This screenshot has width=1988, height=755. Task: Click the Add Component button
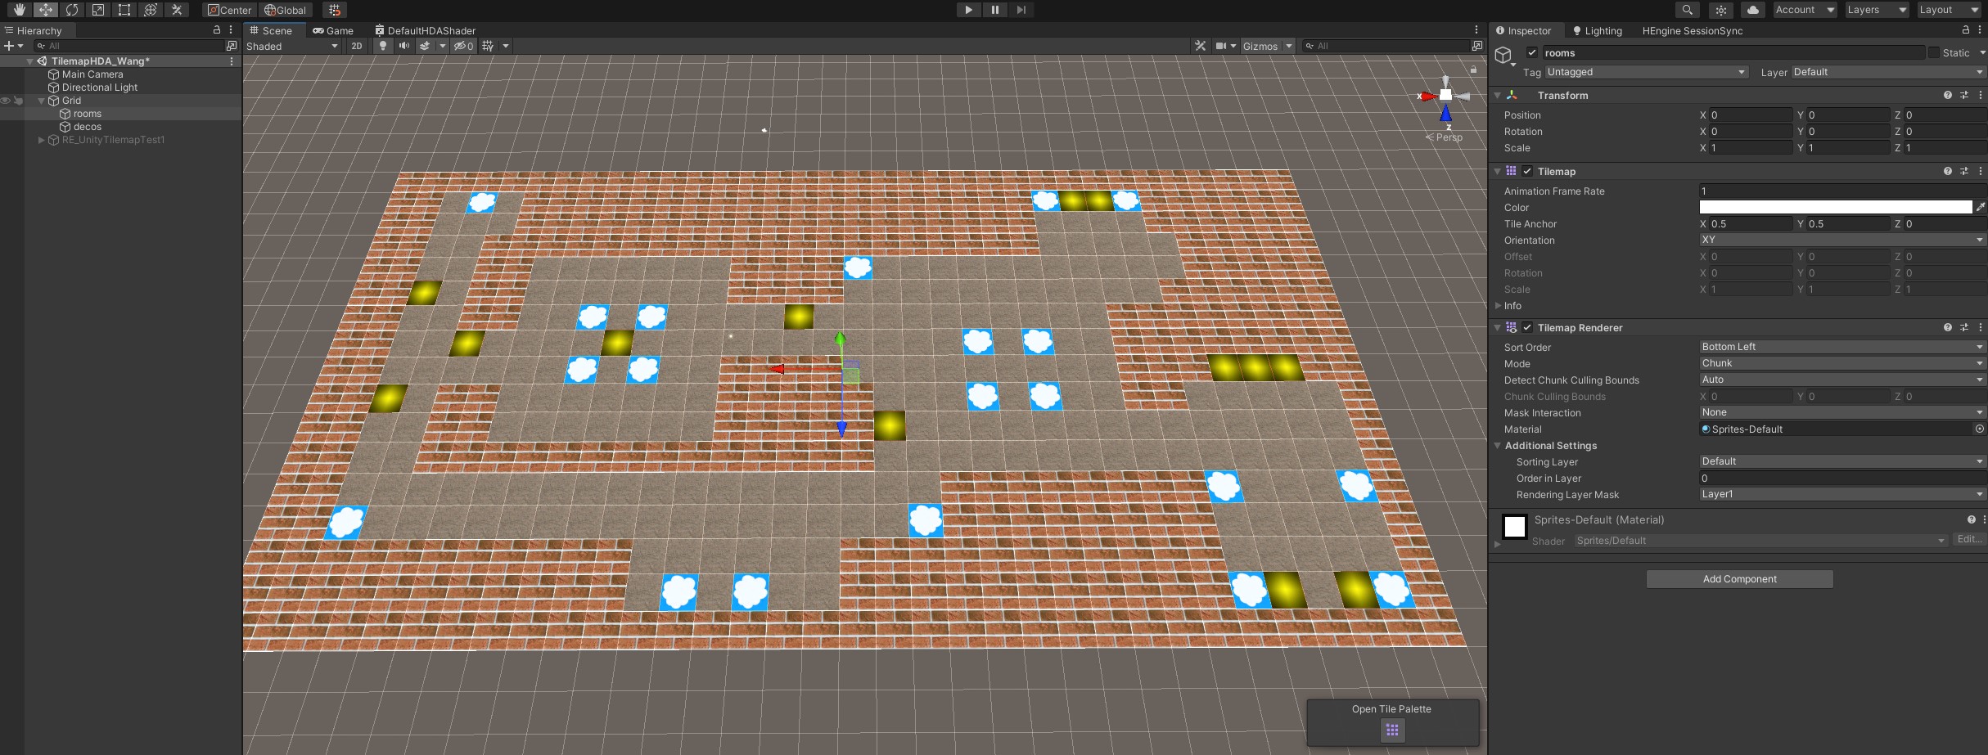[x=1739, y=579]
